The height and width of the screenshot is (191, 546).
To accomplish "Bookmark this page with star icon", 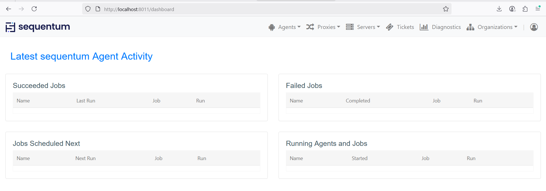I will pos(446,9).
